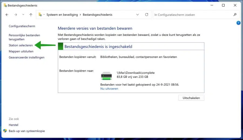243x140 pixels.
Task: Click Bestandsgeschiedenis is ingeschakeld status text
Action: (x=98, y=47)
